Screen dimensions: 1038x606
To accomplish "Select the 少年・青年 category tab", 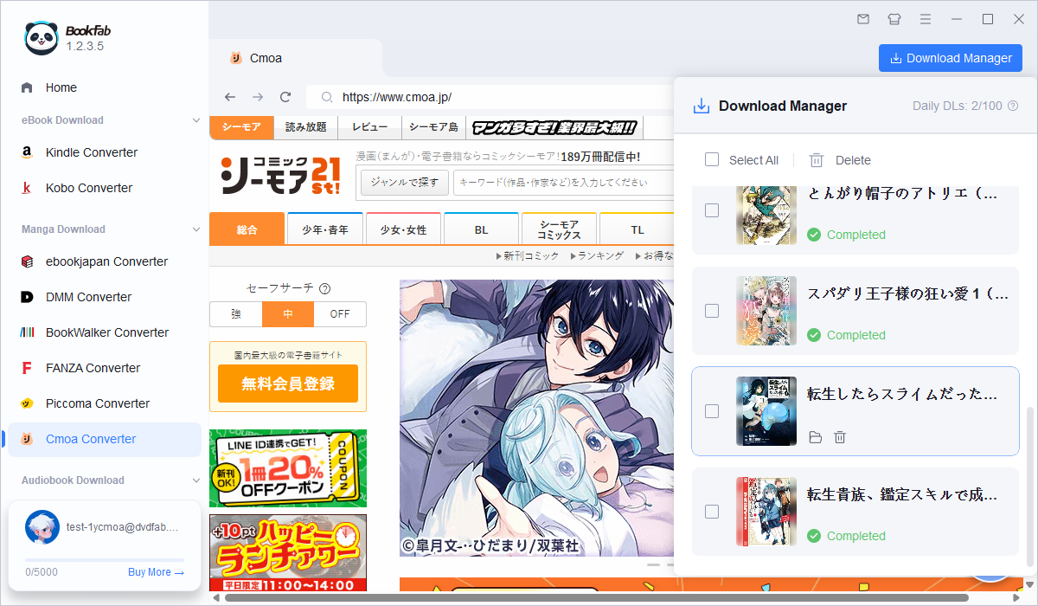I will tap(325, 229).
